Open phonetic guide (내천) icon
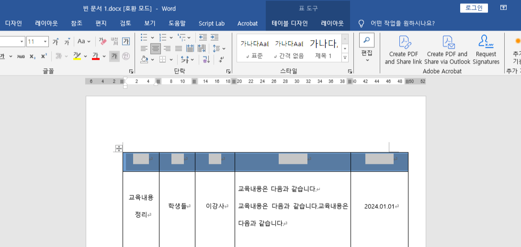The width and height of the screenshot is (521, 247). [114, 42]
